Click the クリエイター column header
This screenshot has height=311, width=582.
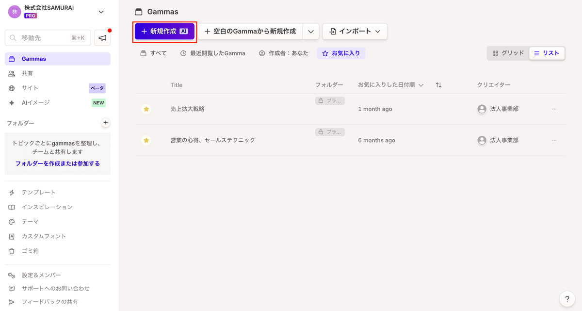click(494, 85)
